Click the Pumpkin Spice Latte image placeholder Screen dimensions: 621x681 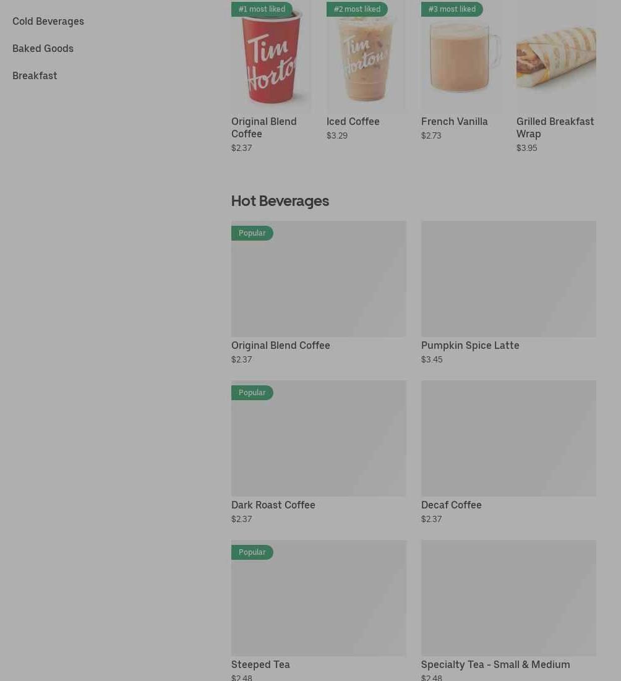(x=508, y=279)
